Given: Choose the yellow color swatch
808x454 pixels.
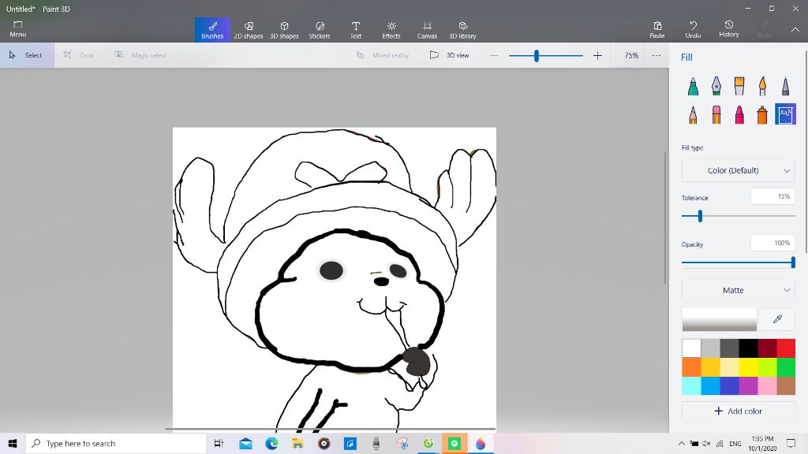Looking at the screenshot, I should point(748,367).
